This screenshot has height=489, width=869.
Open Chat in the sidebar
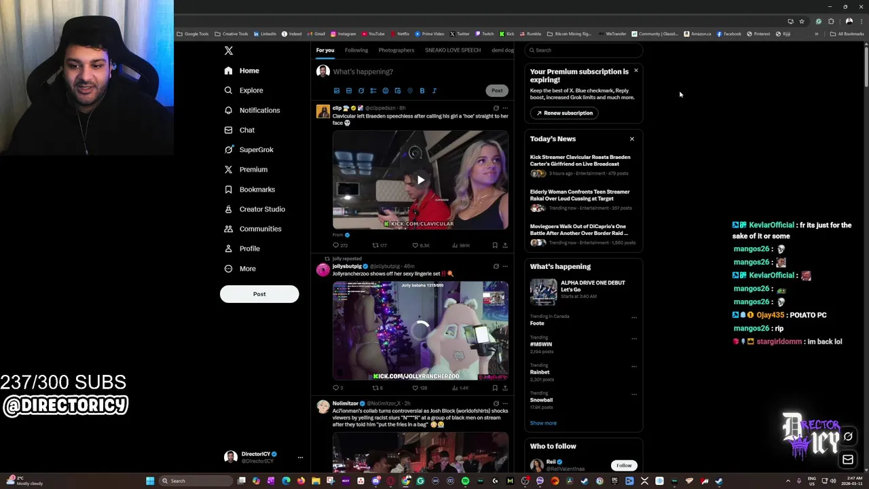click(x=239, y=130)
